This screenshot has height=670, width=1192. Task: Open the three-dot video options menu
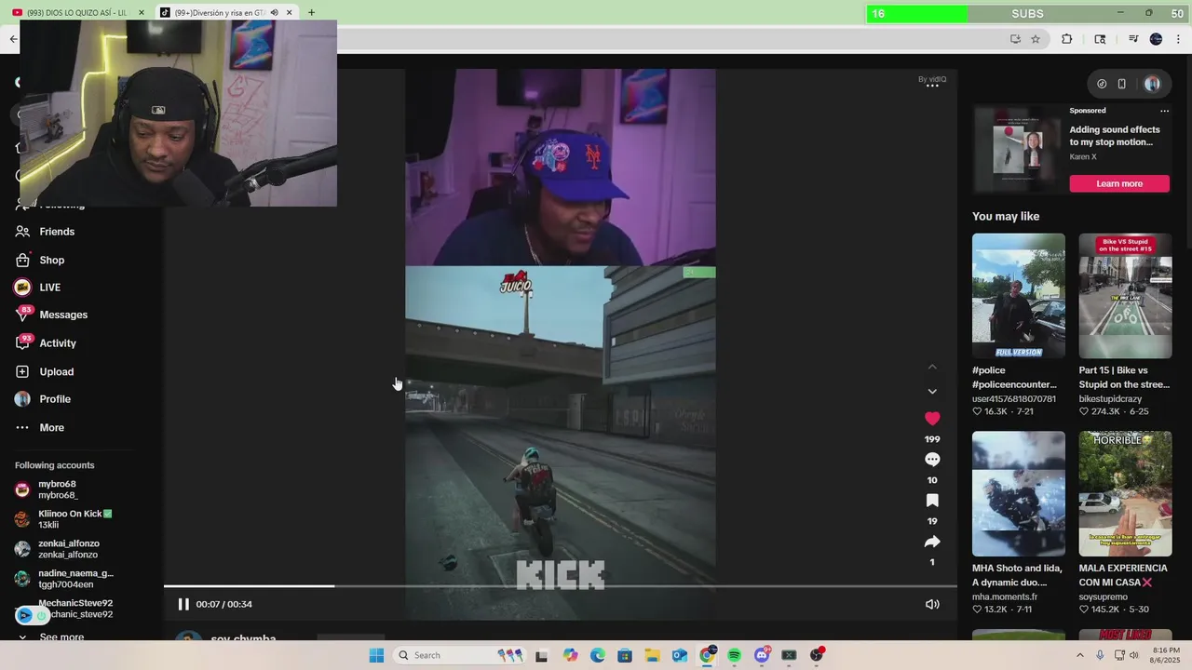click(932, 86)
